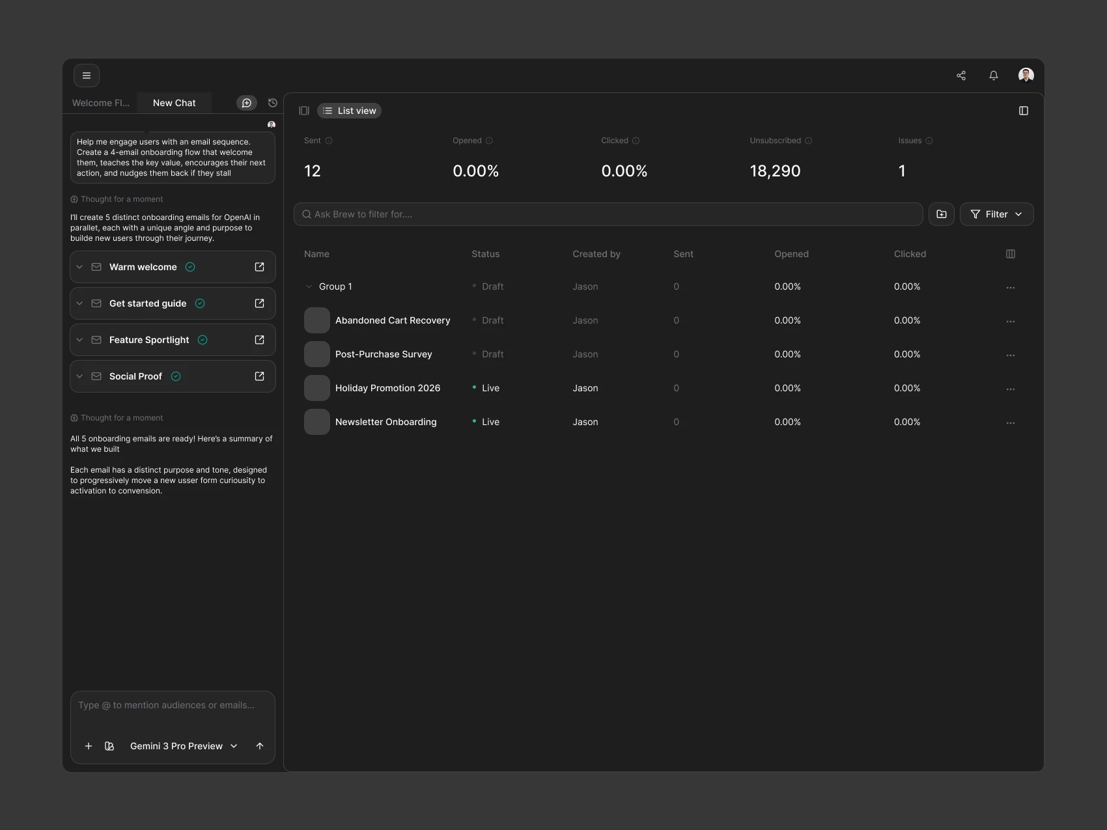Click info icon next to Unsubscribed
This screenshot has width=1107, height=830.
pos(809,141)
